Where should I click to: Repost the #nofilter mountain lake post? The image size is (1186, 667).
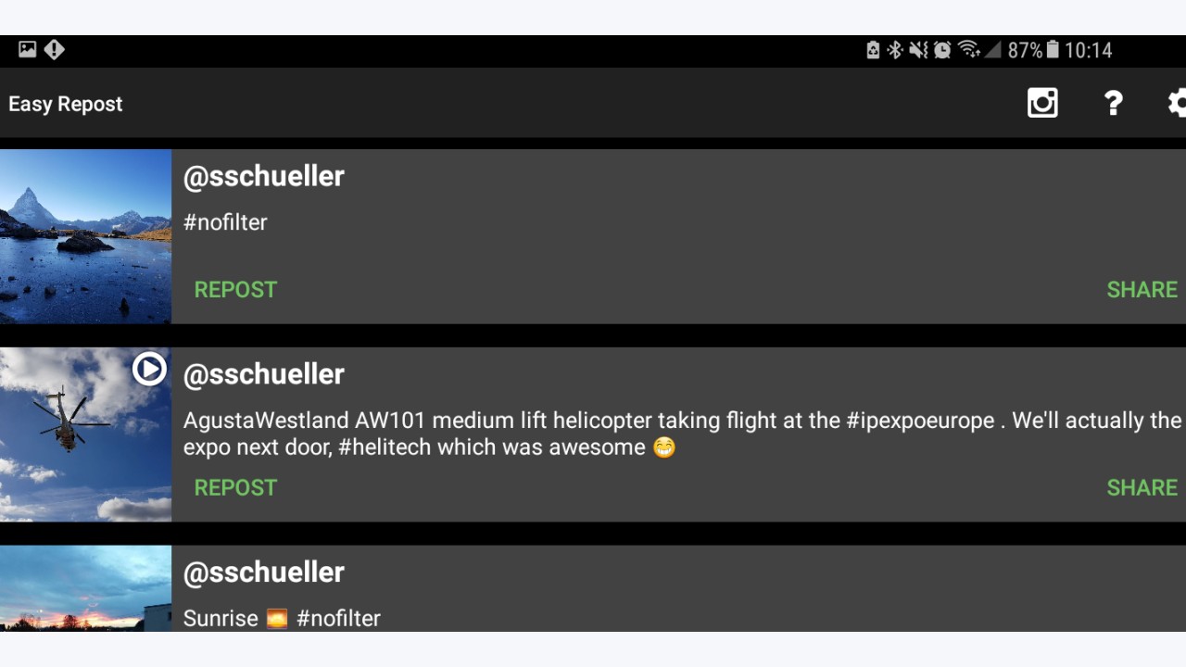tap(235, 289)
